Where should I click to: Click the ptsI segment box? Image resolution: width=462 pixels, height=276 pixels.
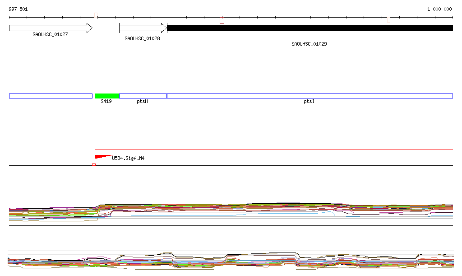[310, 96]
